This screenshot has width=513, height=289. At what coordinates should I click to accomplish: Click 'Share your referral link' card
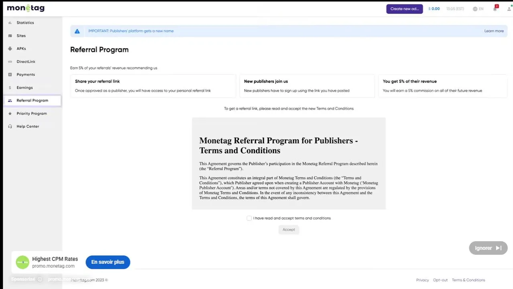153,86
